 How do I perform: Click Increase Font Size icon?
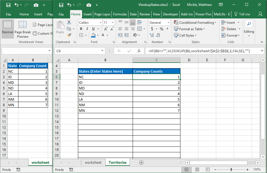click(106, 29)
